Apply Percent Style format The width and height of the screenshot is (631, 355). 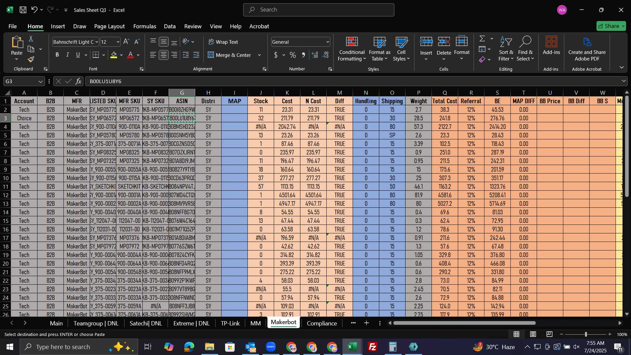click(x=292, y=55)
